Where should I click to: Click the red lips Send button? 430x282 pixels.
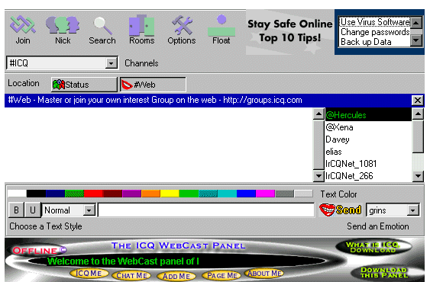(341, 210)
